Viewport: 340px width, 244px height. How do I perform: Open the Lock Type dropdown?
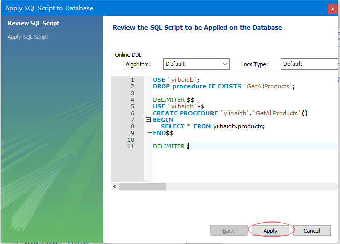click(310, 64)
